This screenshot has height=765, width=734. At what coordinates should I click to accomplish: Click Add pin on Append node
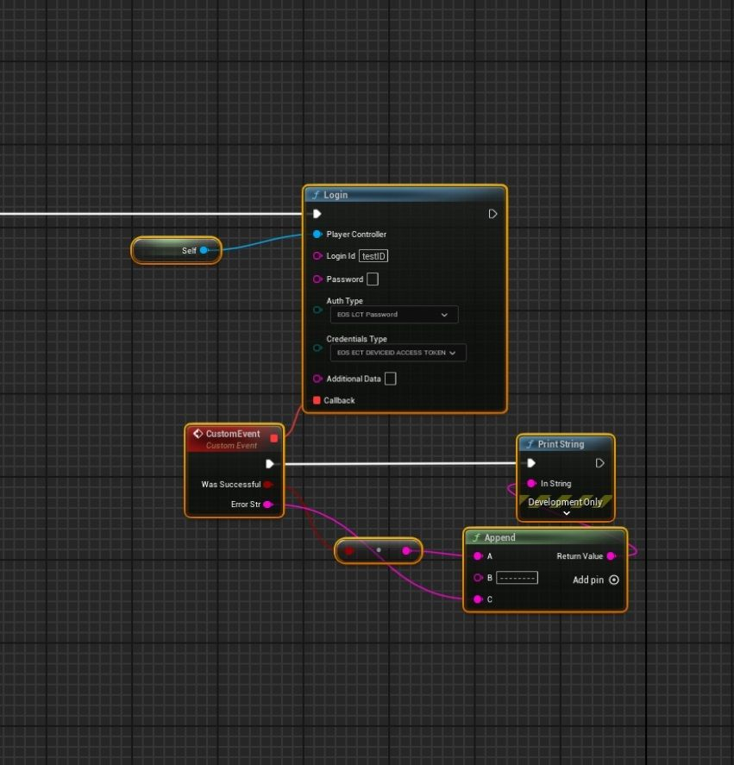coord(614,580)
